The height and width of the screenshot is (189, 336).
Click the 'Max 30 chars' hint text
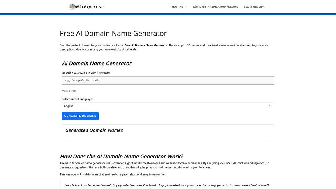click(x=69, y=91)
